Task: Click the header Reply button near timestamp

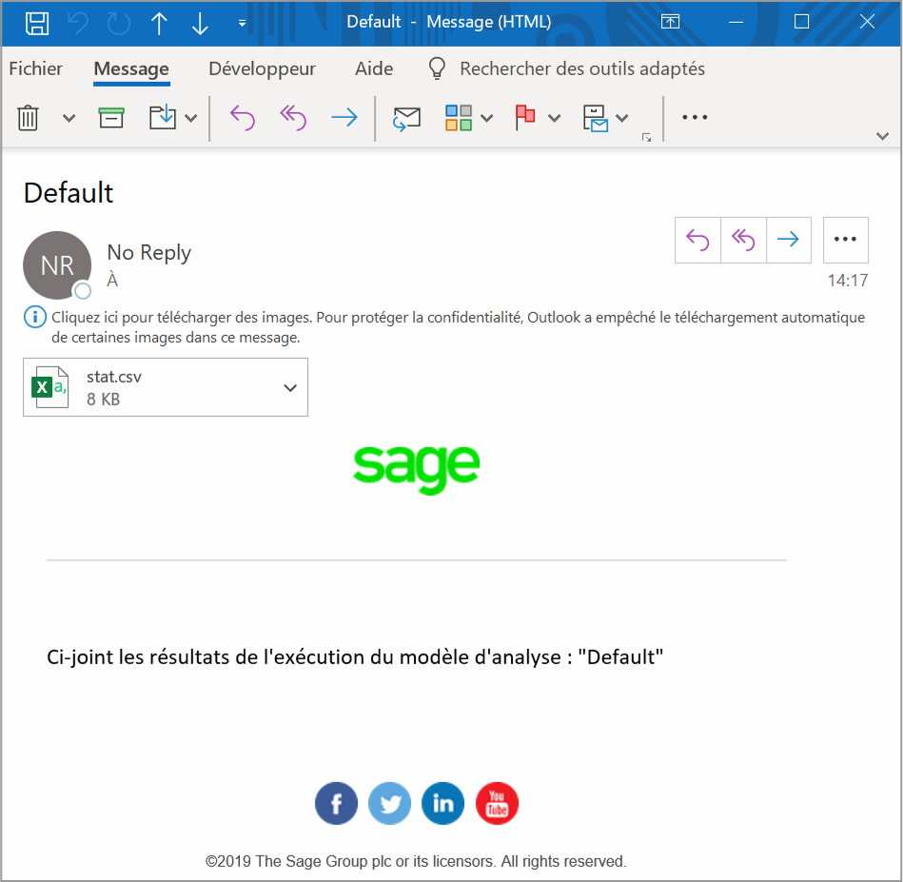Action: 697,240
